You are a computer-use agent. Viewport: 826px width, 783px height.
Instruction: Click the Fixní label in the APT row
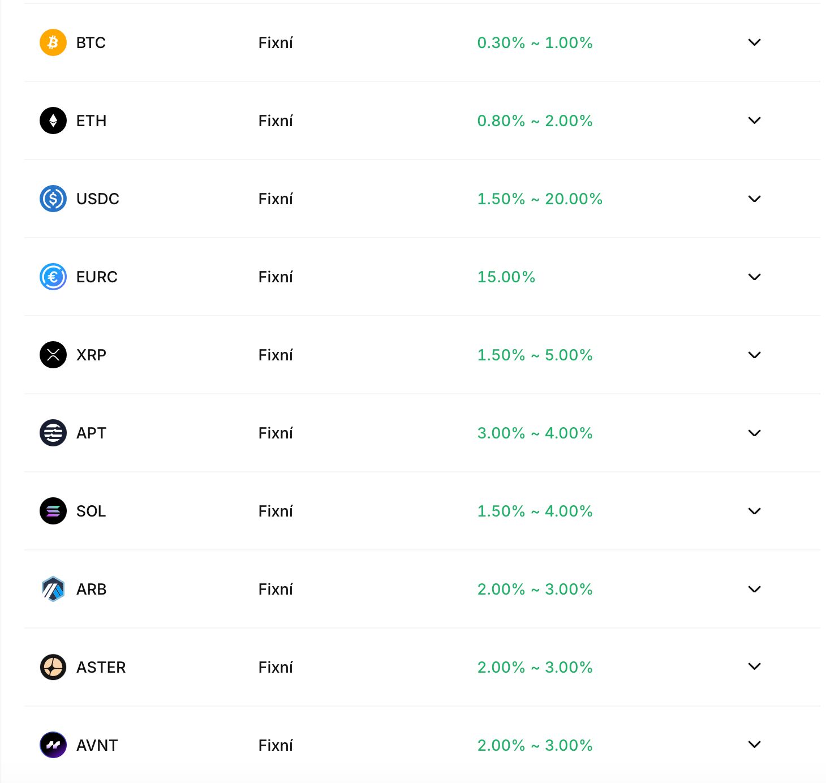pos(275,433)
